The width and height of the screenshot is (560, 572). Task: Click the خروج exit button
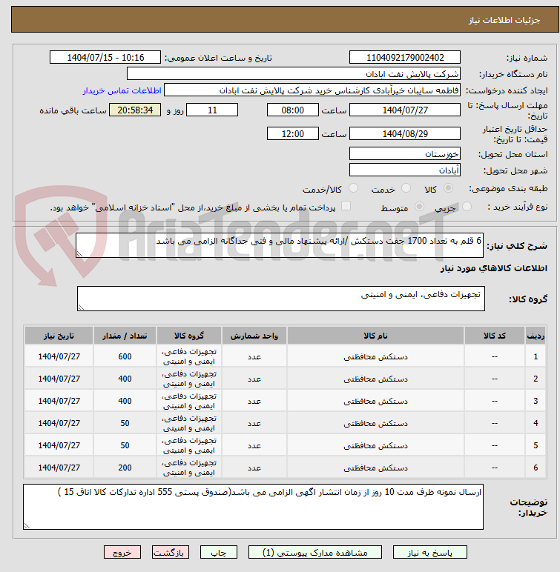click(x=122, y=552)
